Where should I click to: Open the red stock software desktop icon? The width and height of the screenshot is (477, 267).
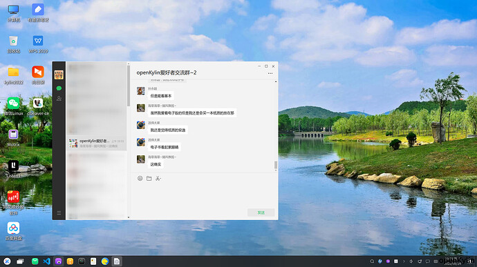(x=13, y=203)
